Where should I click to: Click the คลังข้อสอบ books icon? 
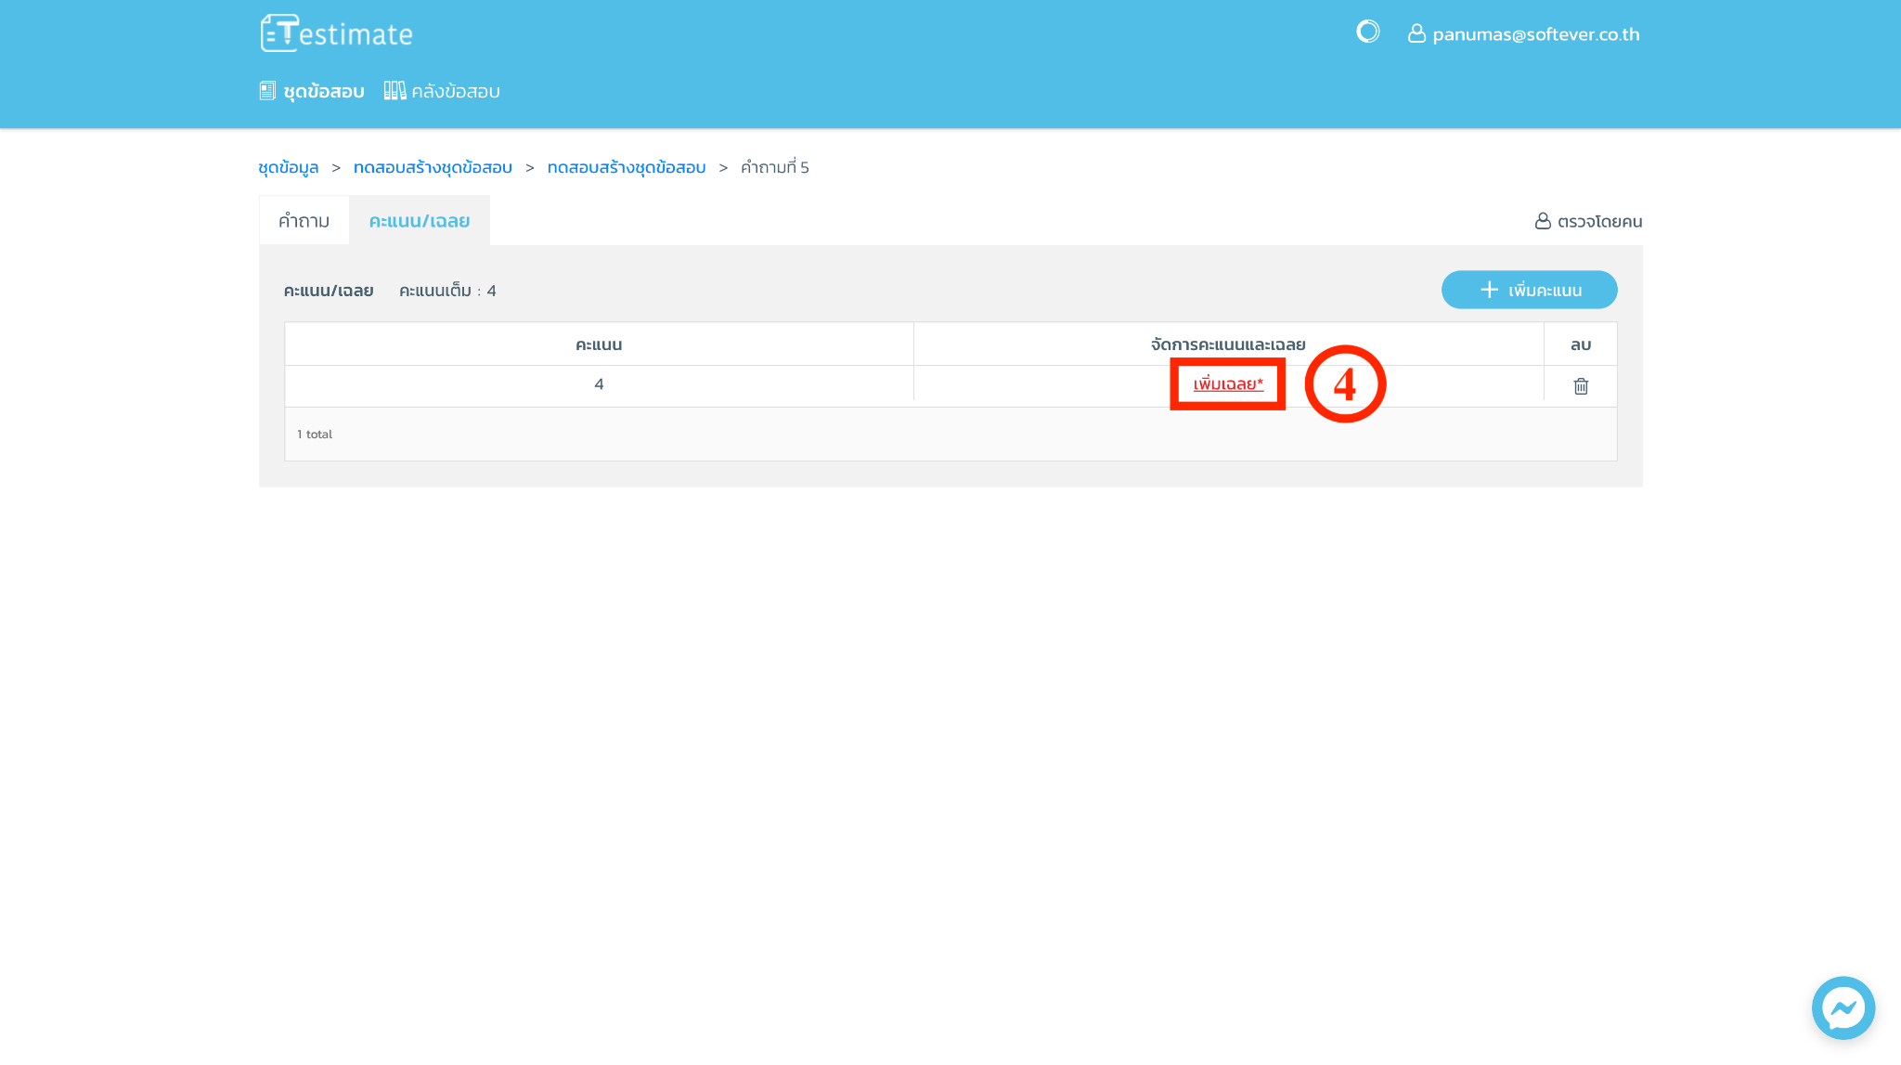coord(394,91)
